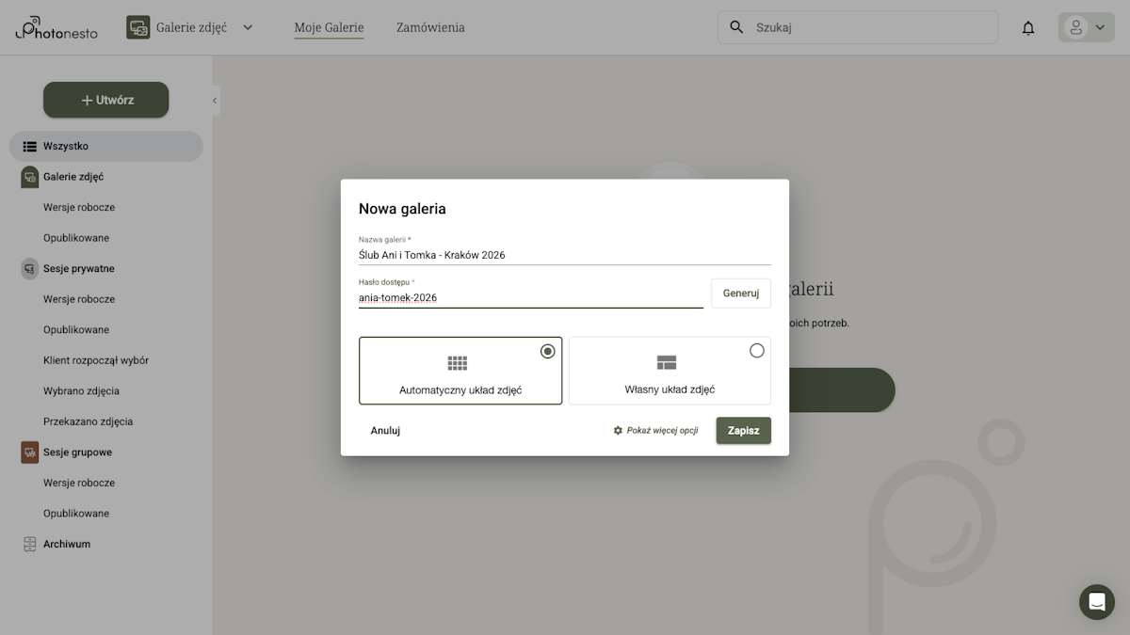Select Własny układ zdjęć radio option
This screenshot has width=1130, height=635.
point(756,351)
